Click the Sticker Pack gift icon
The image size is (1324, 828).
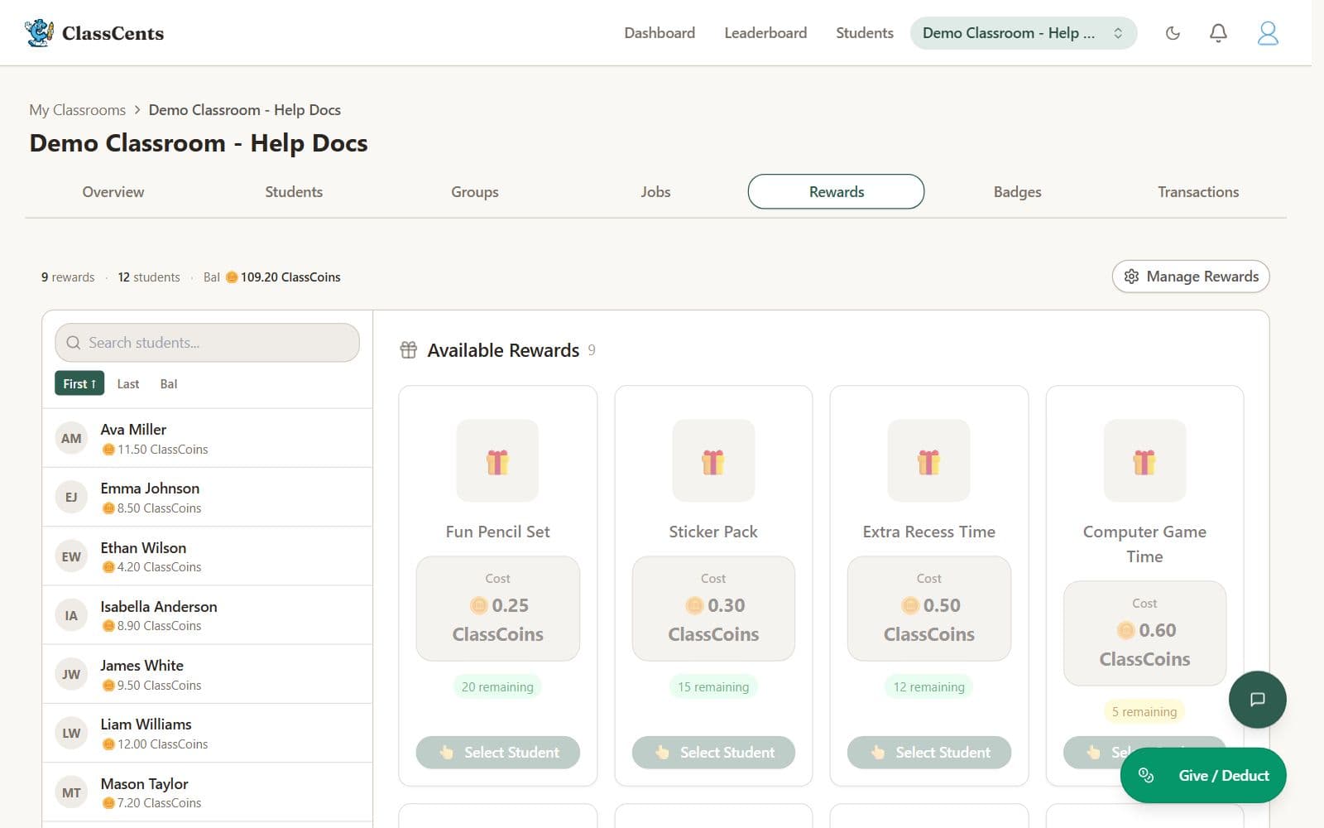click(713, 461)
